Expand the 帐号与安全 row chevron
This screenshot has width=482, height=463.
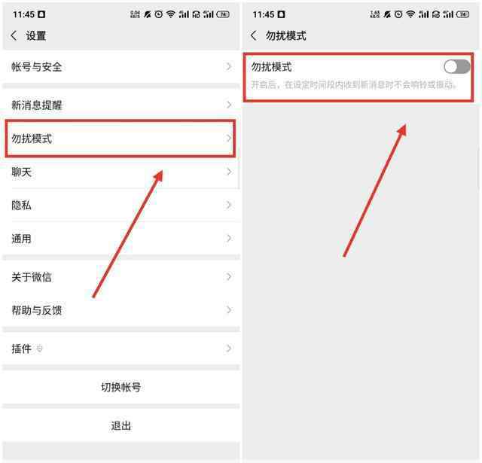(228, 66)
